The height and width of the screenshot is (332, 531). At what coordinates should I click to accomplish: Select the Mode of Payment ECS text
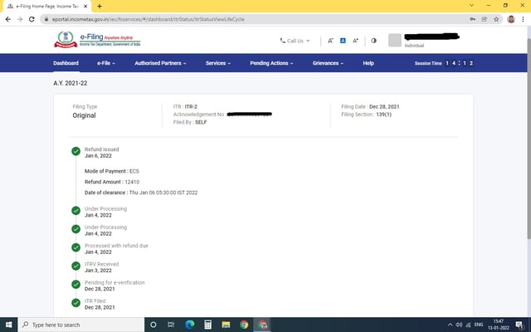[112, 171]
